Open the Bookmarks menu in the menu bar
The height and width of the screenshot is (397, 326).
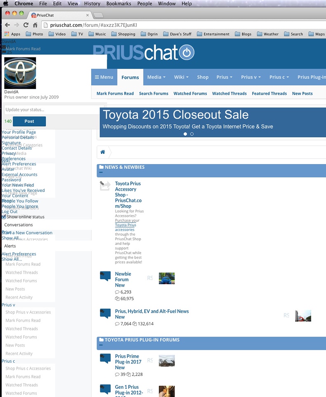pyautogui.click(x=118, y=4)
